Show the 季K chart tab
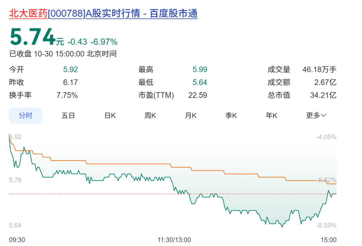The image size is (362, 246). point(231,115)
